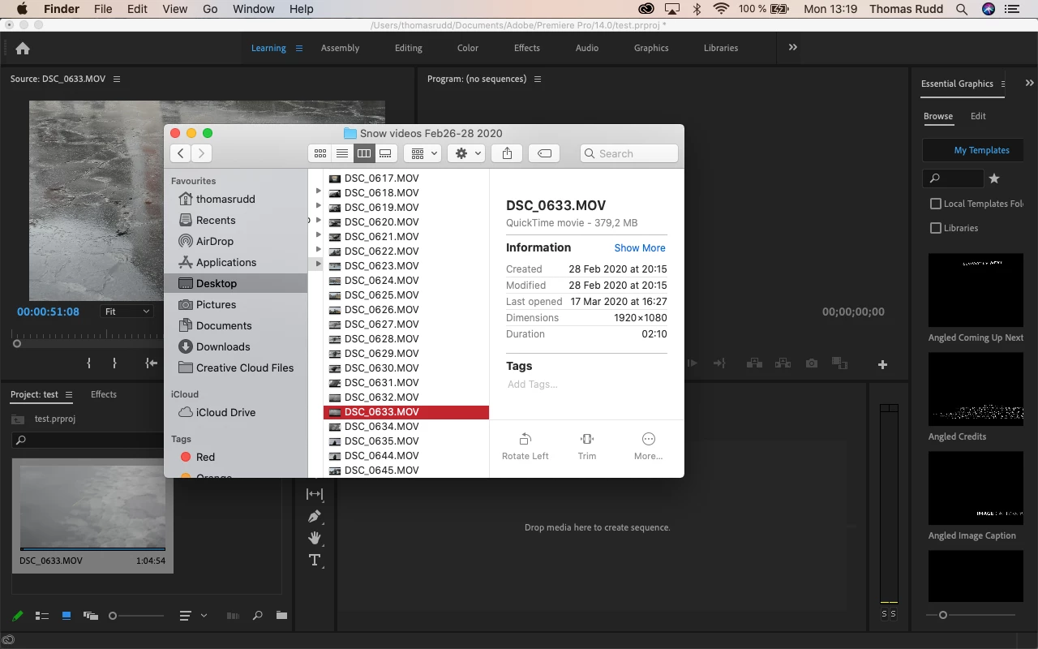
Task: Open Finder group-by dropdown
Action: tap(424, 153)
